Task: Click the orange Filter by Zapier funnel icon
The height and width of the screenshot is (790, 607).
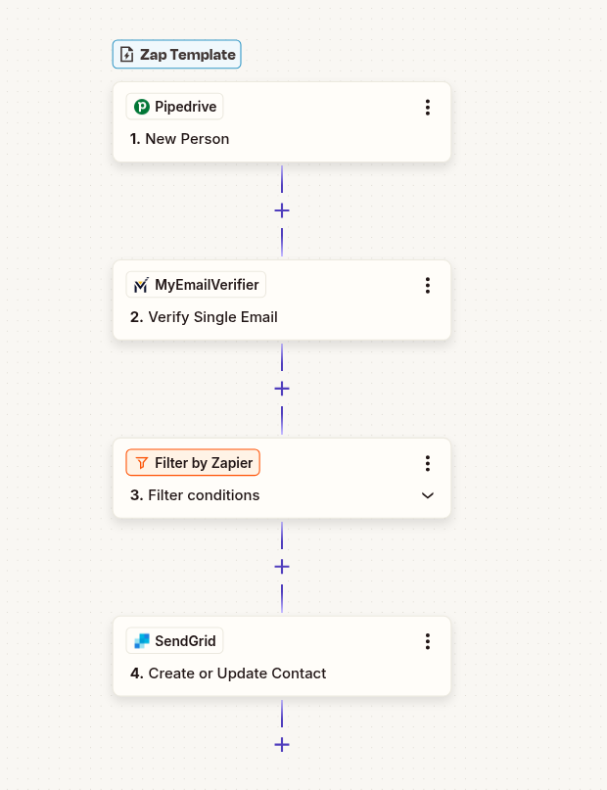Action: (x=141, y=462)
